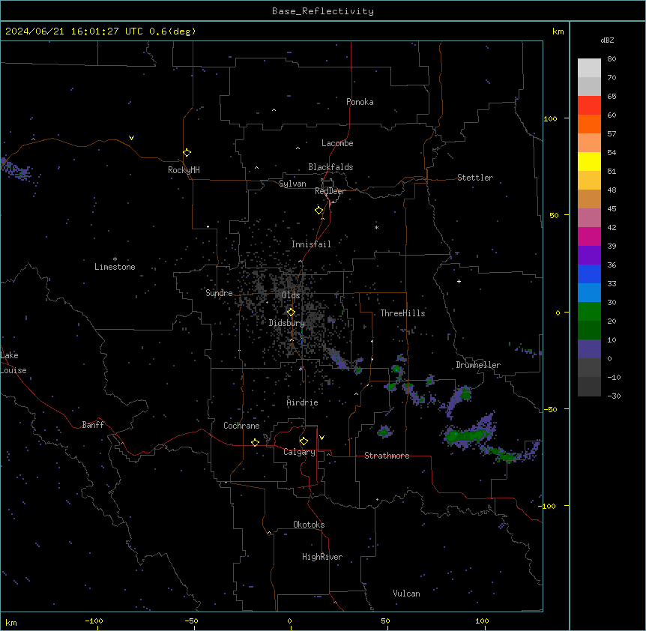The image size is (646, 631).
Task: Click the Okotoks city label
Action: tap(309, 525)
